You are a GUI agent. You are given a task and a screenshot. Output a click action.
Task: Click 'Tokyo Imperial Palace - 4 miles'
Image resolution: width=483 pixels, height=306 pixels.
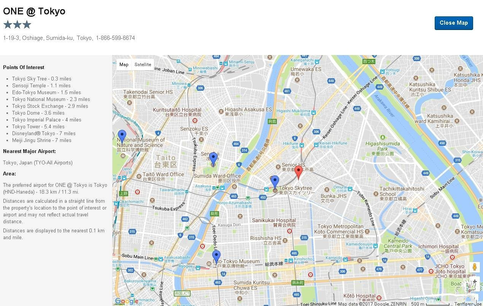(47, 120)
